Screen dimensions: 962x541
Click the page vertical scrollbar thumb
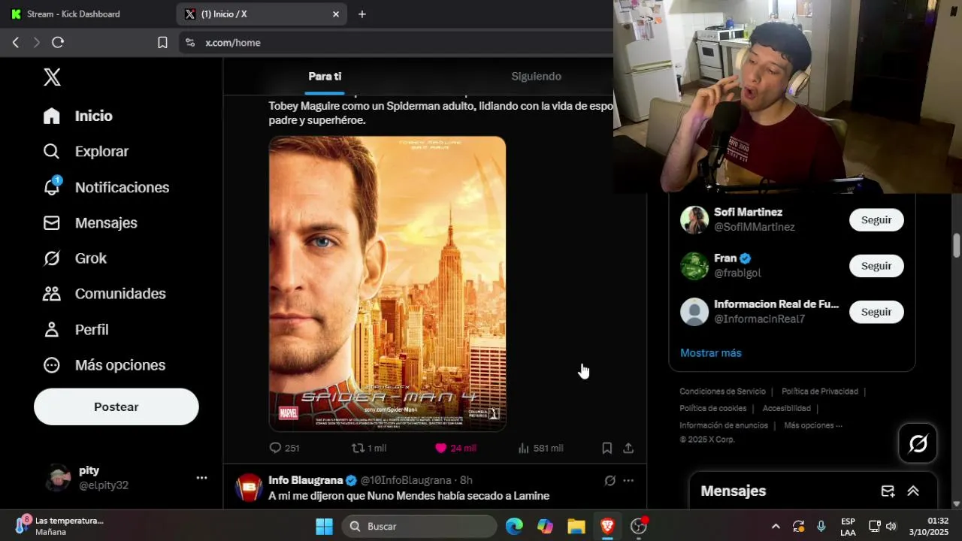956,246
